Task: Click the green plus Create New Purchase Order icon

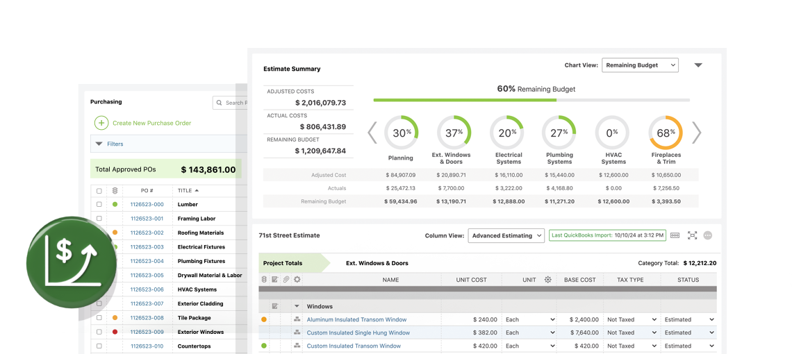Action: 101,123
